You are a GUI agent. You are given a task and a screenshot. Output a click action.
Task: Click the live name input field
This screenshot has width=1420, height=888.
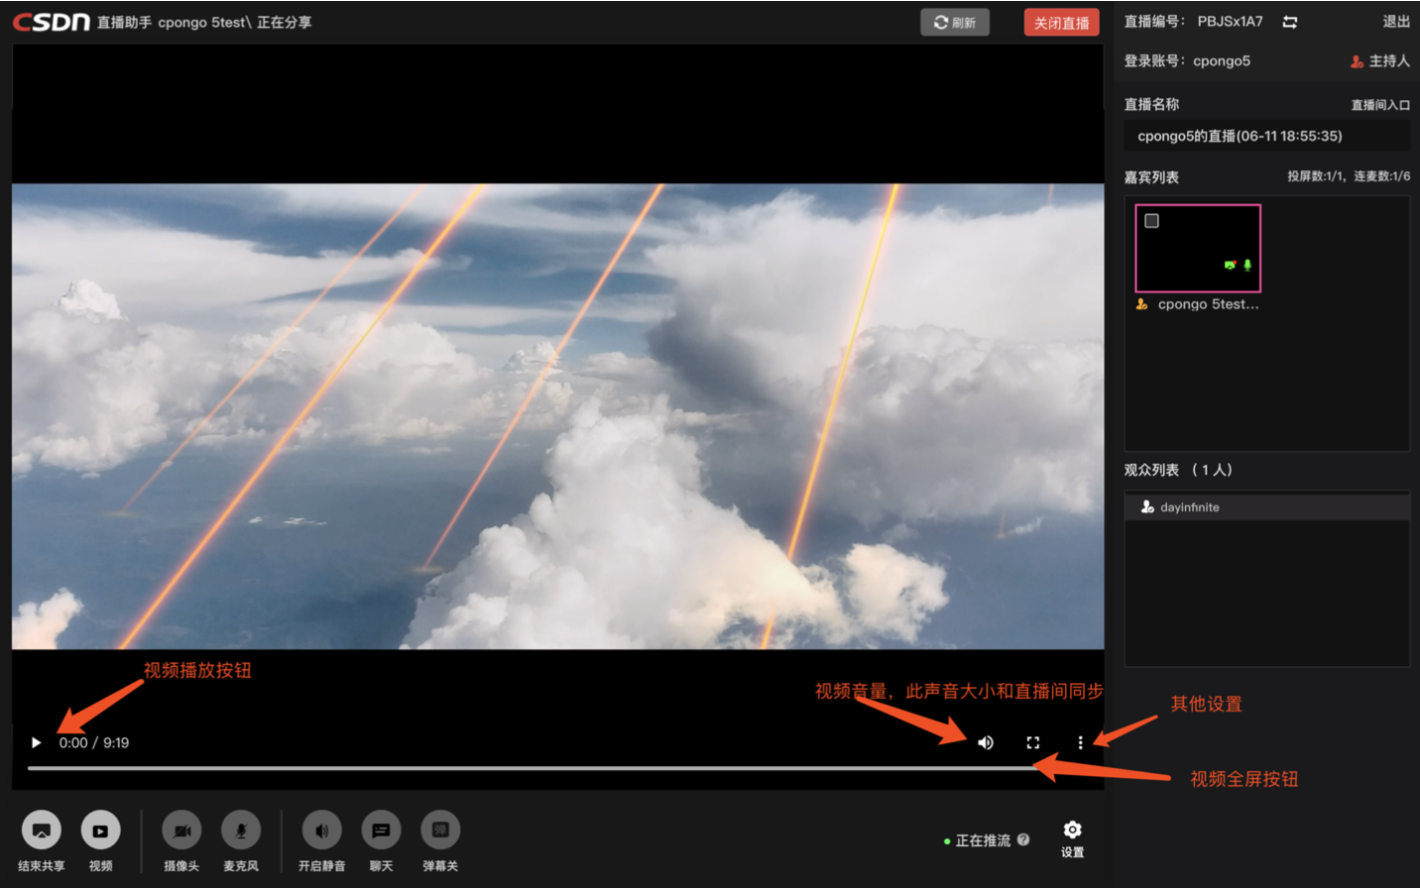click(x=1266, y=137)
